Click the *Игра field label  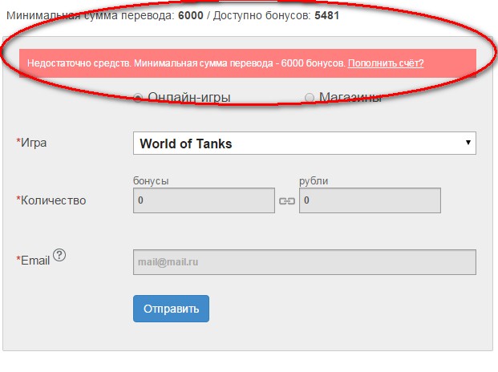coord(31,143)
